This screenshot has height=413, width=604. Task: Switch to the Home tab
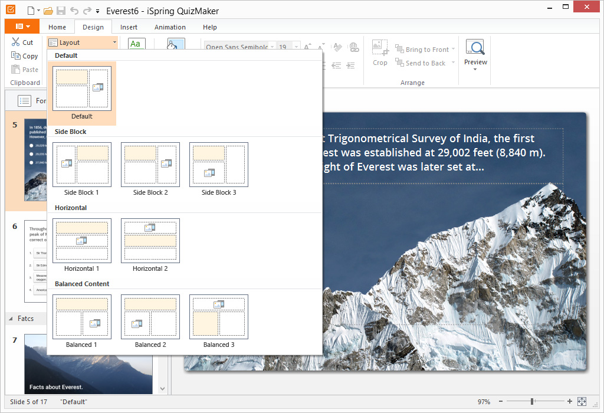coord(57,27)
